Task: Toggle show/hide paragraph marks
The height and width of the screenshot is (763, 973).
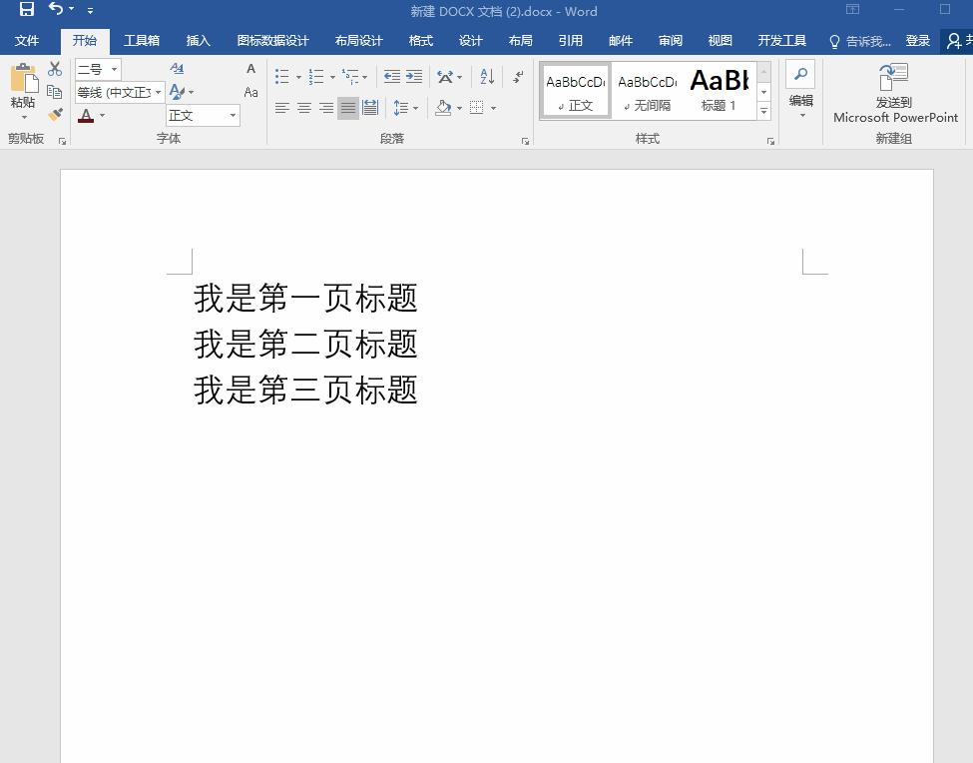Action: (x=516, y=77)
